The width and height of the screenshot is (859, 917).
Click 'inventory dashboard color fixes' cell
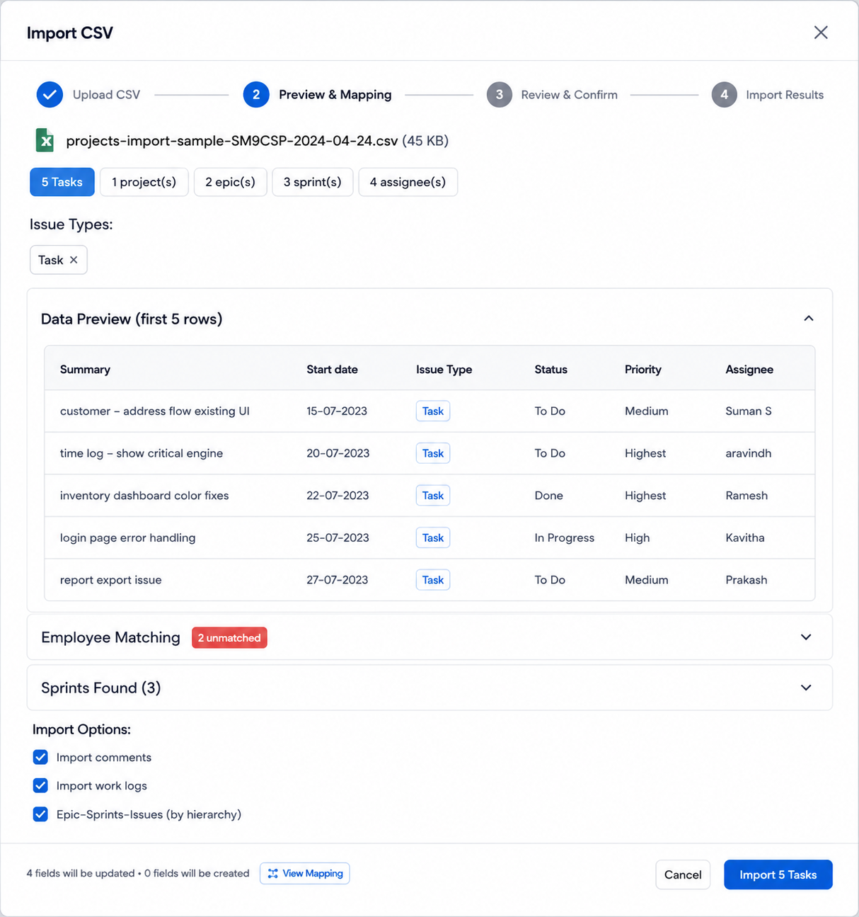(x=144, y=496)
